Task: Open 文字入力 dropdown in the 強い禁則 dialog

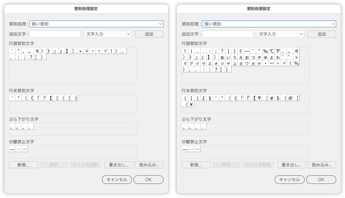Action: [x=281, y=34]
